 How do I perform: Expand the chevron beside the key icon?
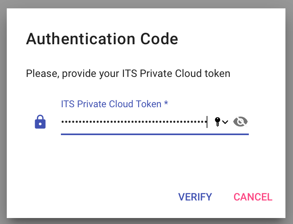pyautogui.click(x=225, y=122)
